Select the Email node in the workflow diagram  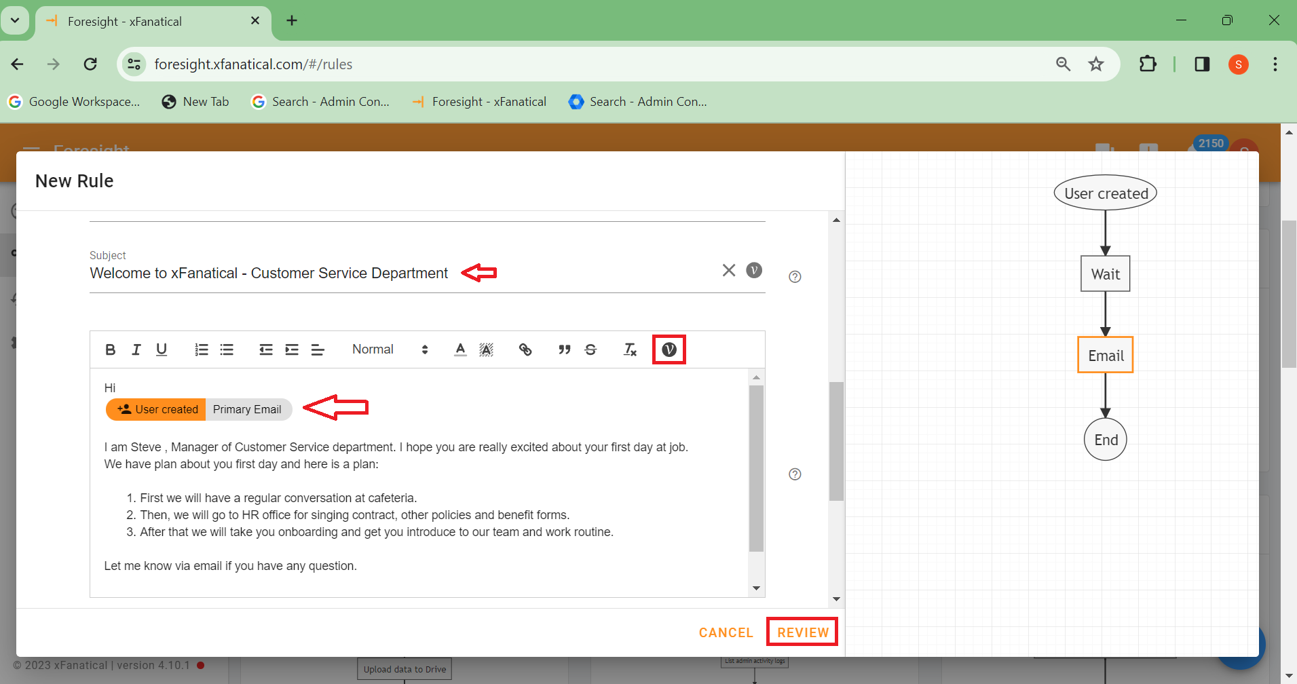(1104, 354)
